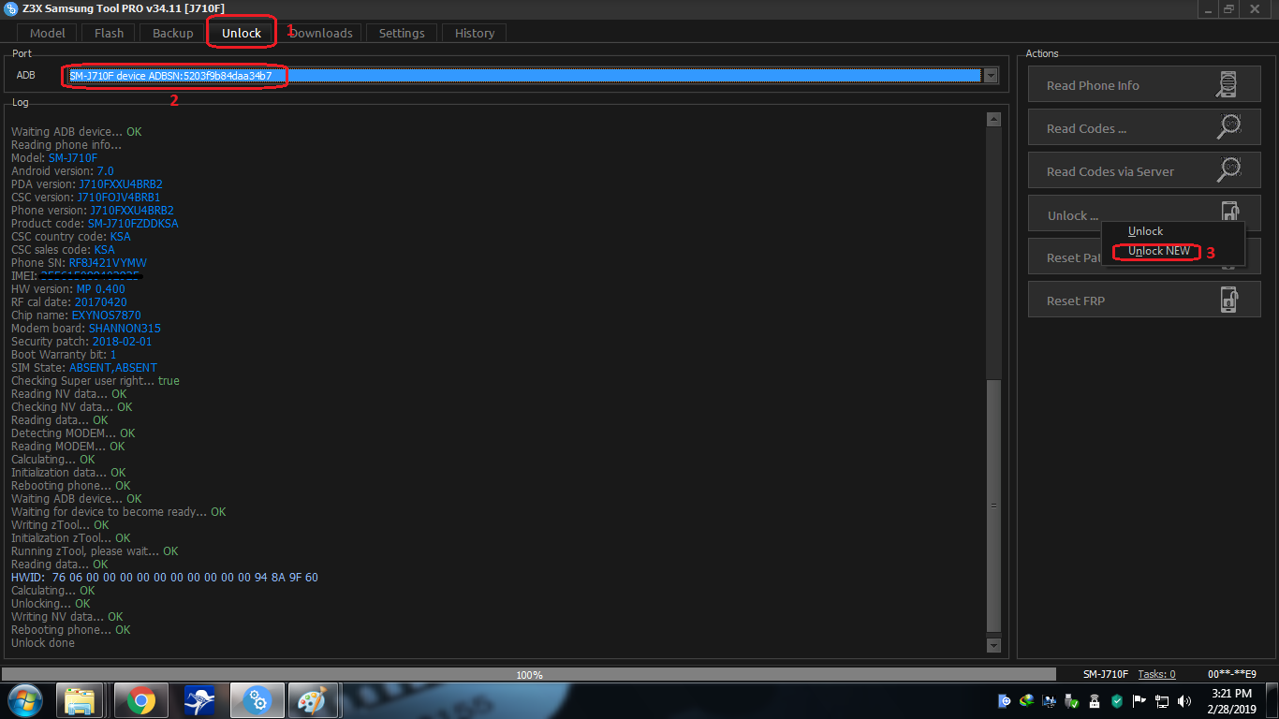The width and height of the screenshot is (1279, 719).
Task: Click the 'Unlock done' log line
Action: (x=43, y=643)
